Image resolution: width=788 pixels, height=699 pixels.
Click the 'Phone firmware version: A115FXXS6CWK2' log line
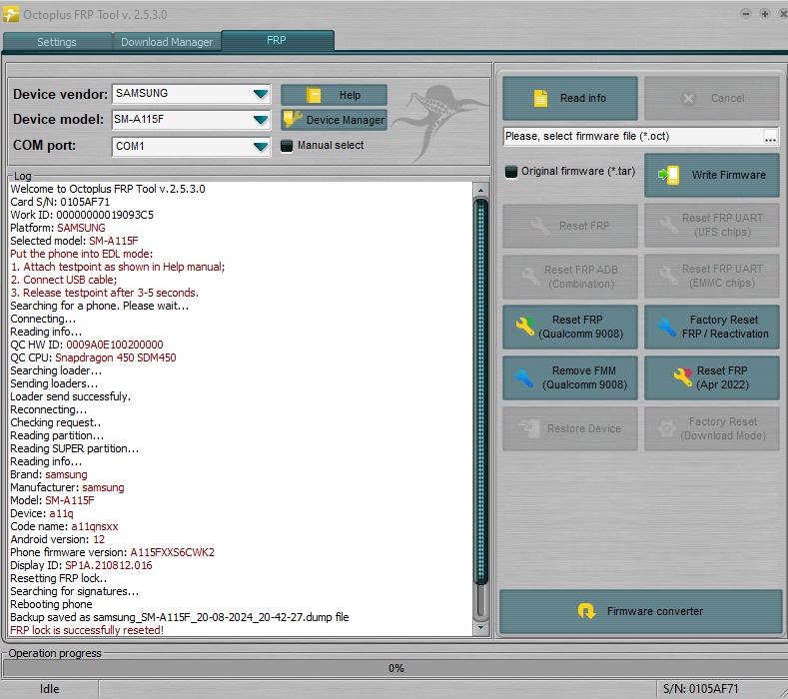click(x=112, y=552)
